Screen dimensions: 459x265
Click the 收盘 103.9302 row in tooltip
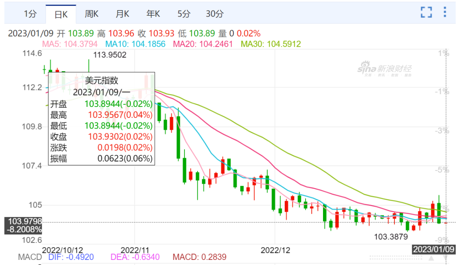pyautogui.click(x=101, y=137)
